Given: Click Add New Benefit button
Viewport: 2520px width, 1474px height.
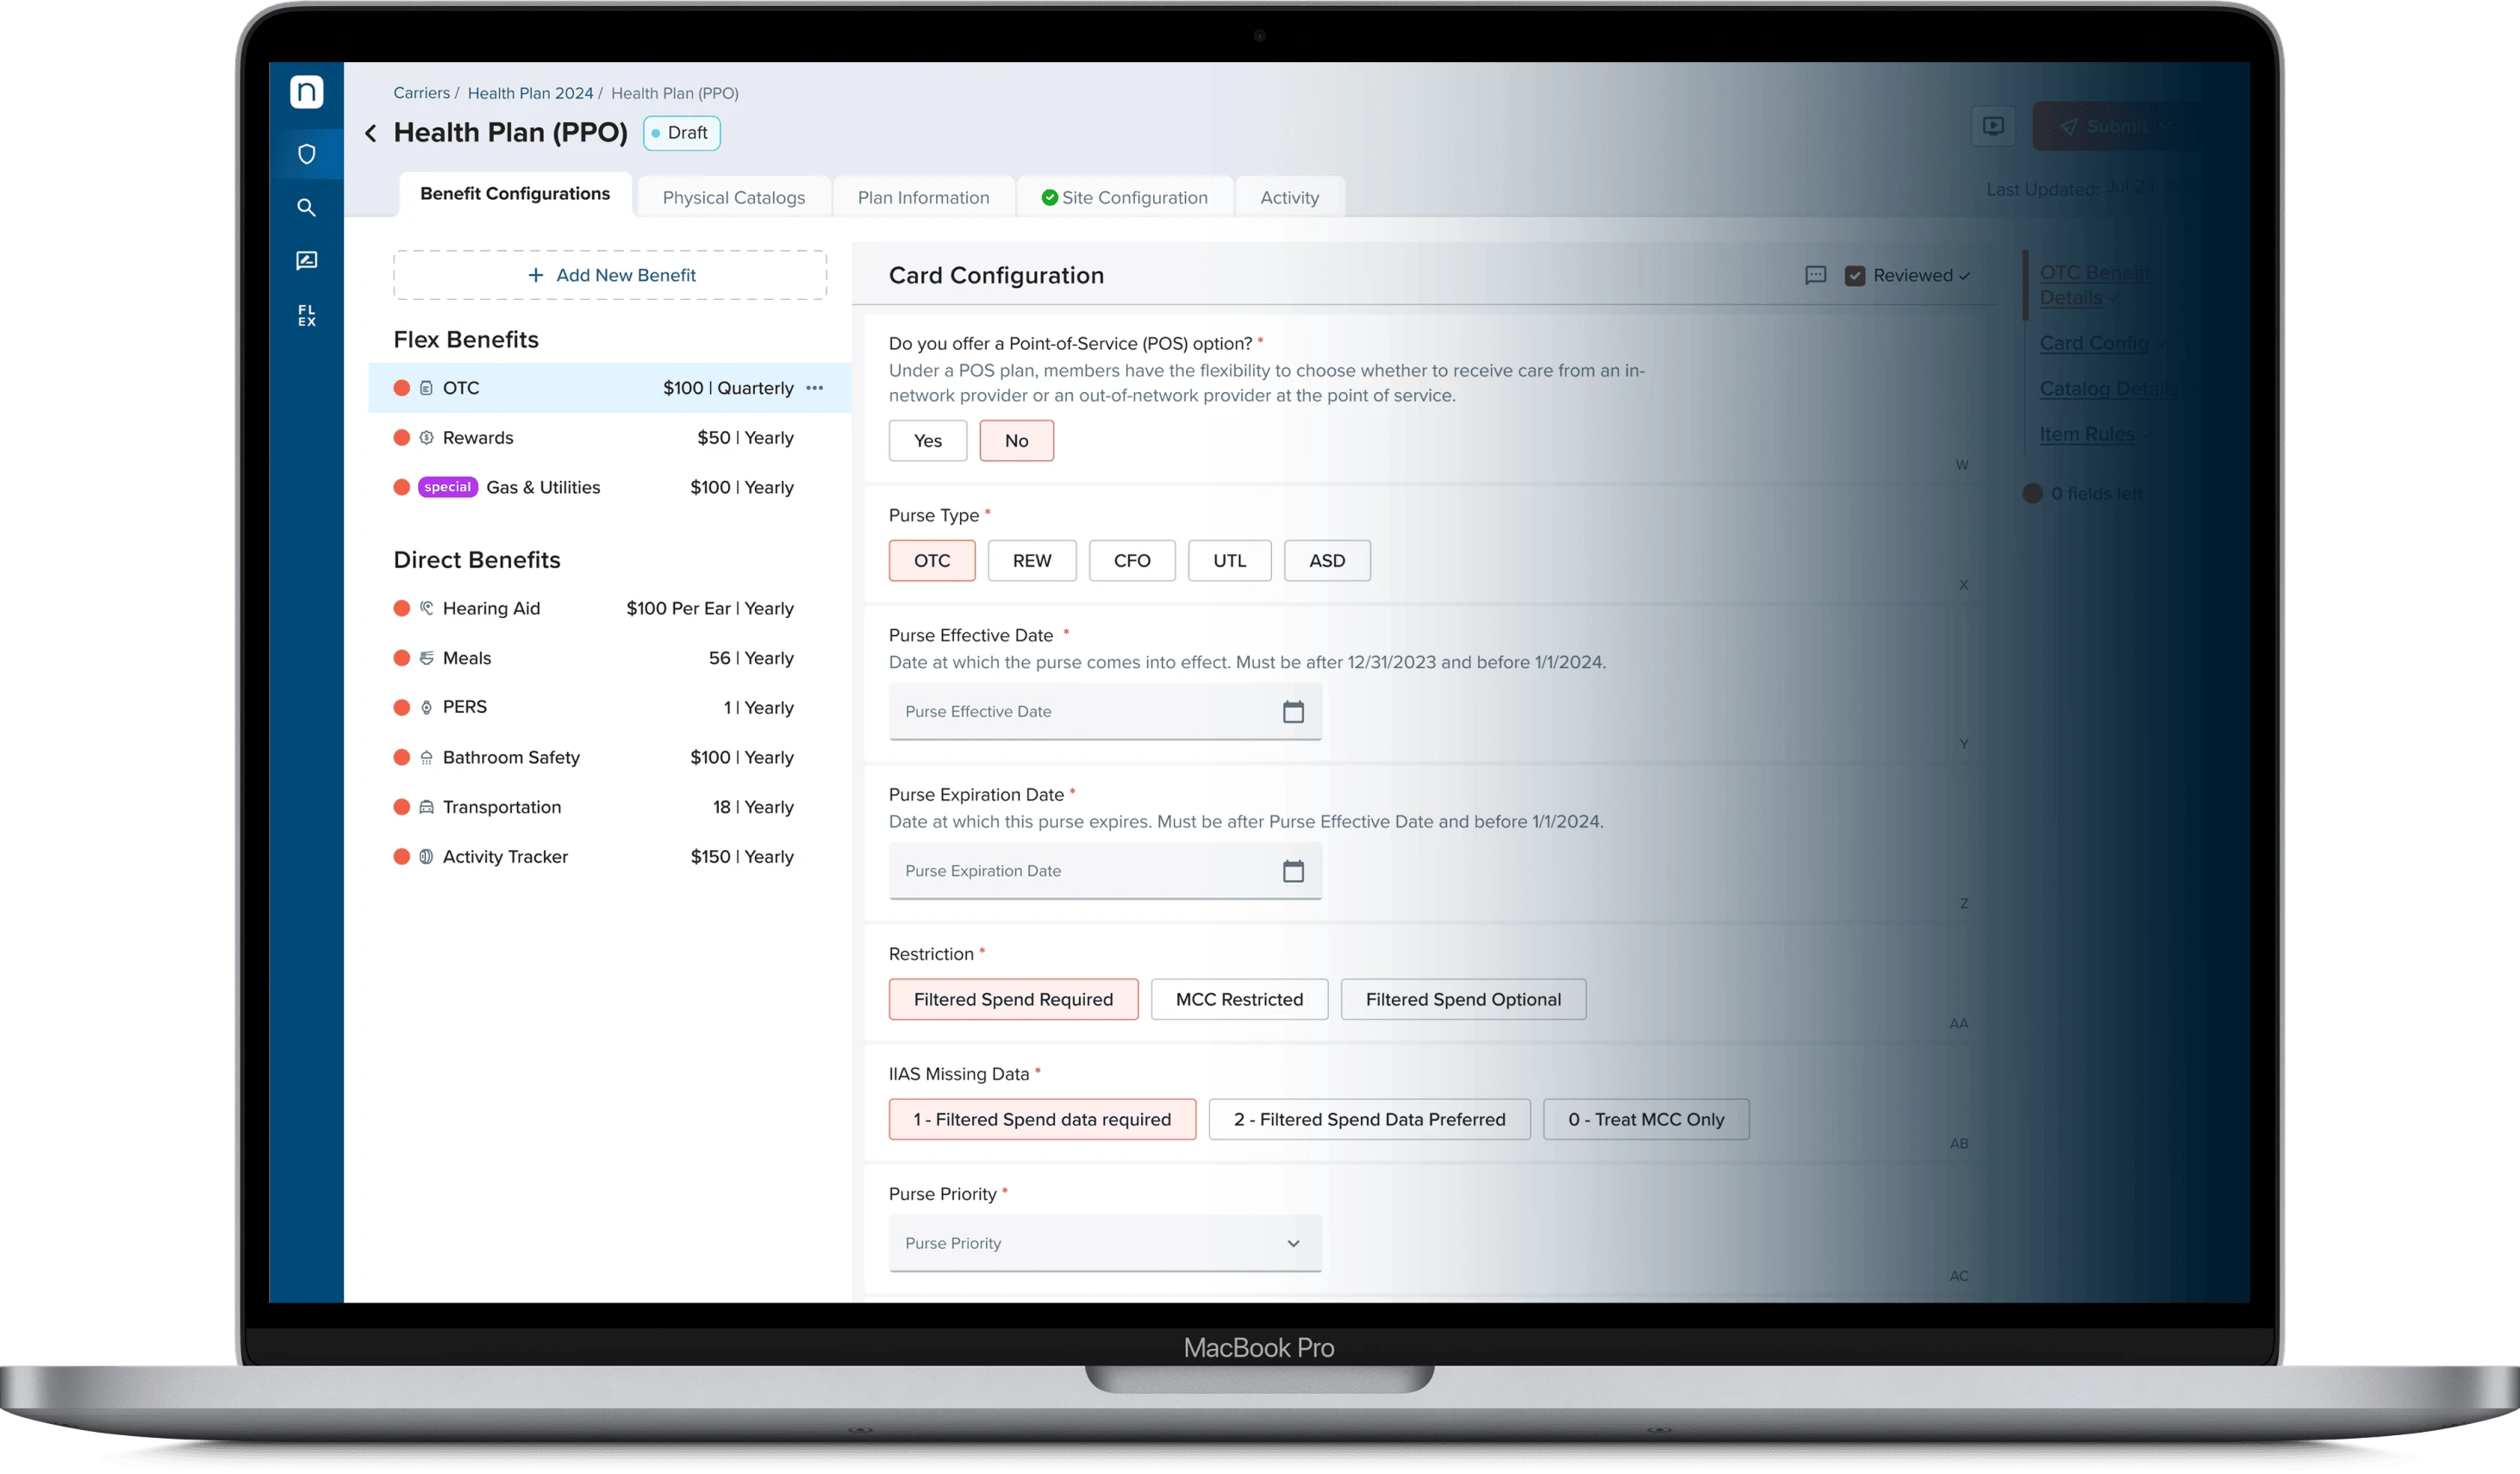Looking at the screenshot, I should (610, 275).
